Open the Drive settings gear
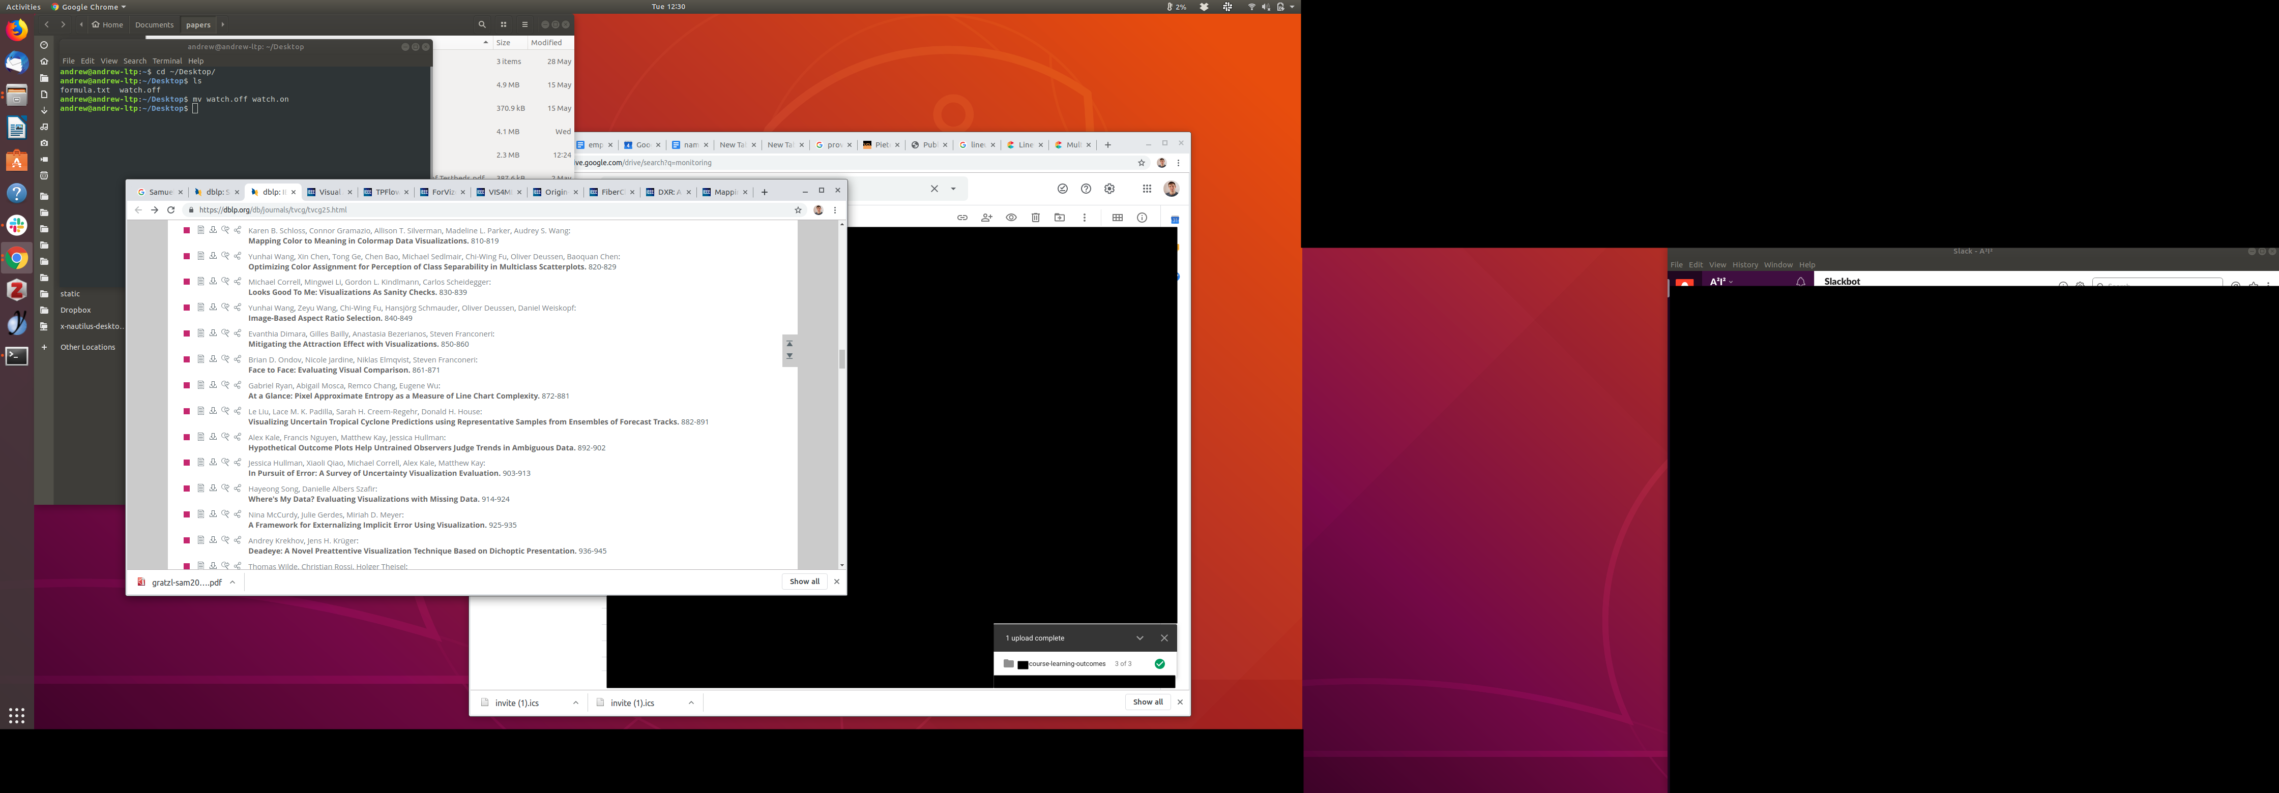This screenshot has width=2279, height=793. coord(1109,188)
